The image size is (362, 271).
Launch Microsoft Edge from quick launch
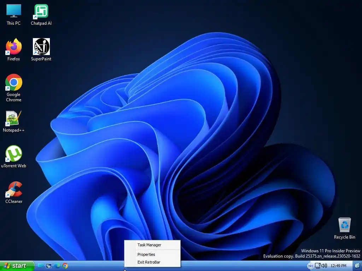click(57, 266)
